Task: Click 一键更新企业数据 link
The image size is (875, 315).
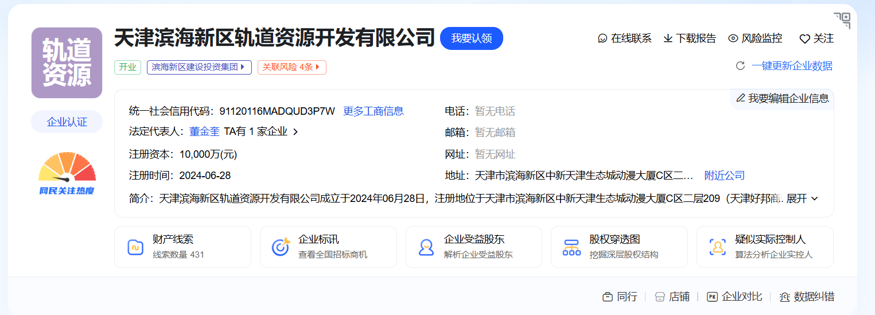Action: click(x=792, y=66)
